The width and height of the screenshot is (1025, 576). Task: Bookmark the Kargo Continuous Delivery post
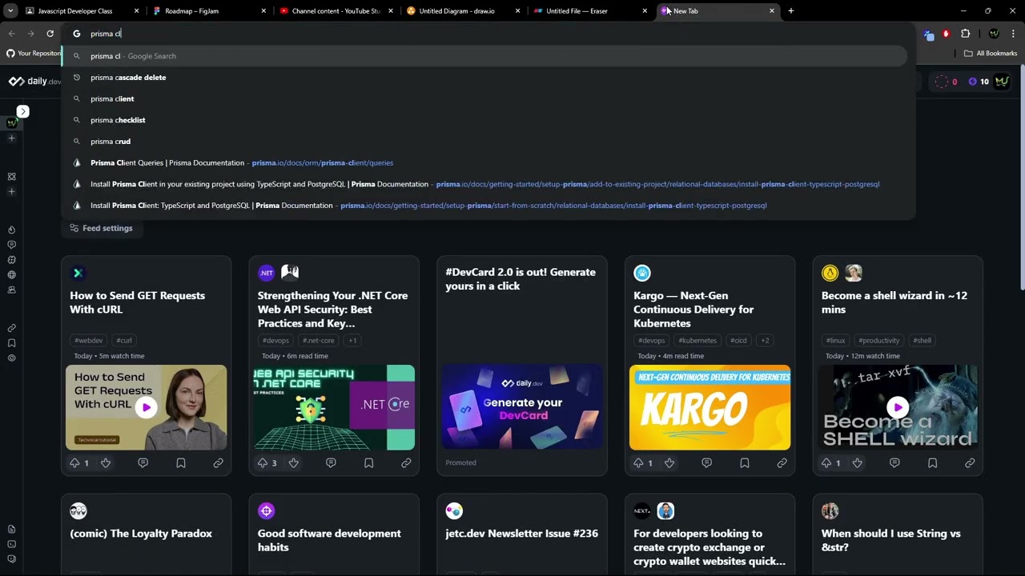744,463
